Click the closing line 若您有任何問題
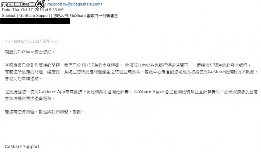The width and height of the screenshot is (261, 152). click(x=45, y=112)
